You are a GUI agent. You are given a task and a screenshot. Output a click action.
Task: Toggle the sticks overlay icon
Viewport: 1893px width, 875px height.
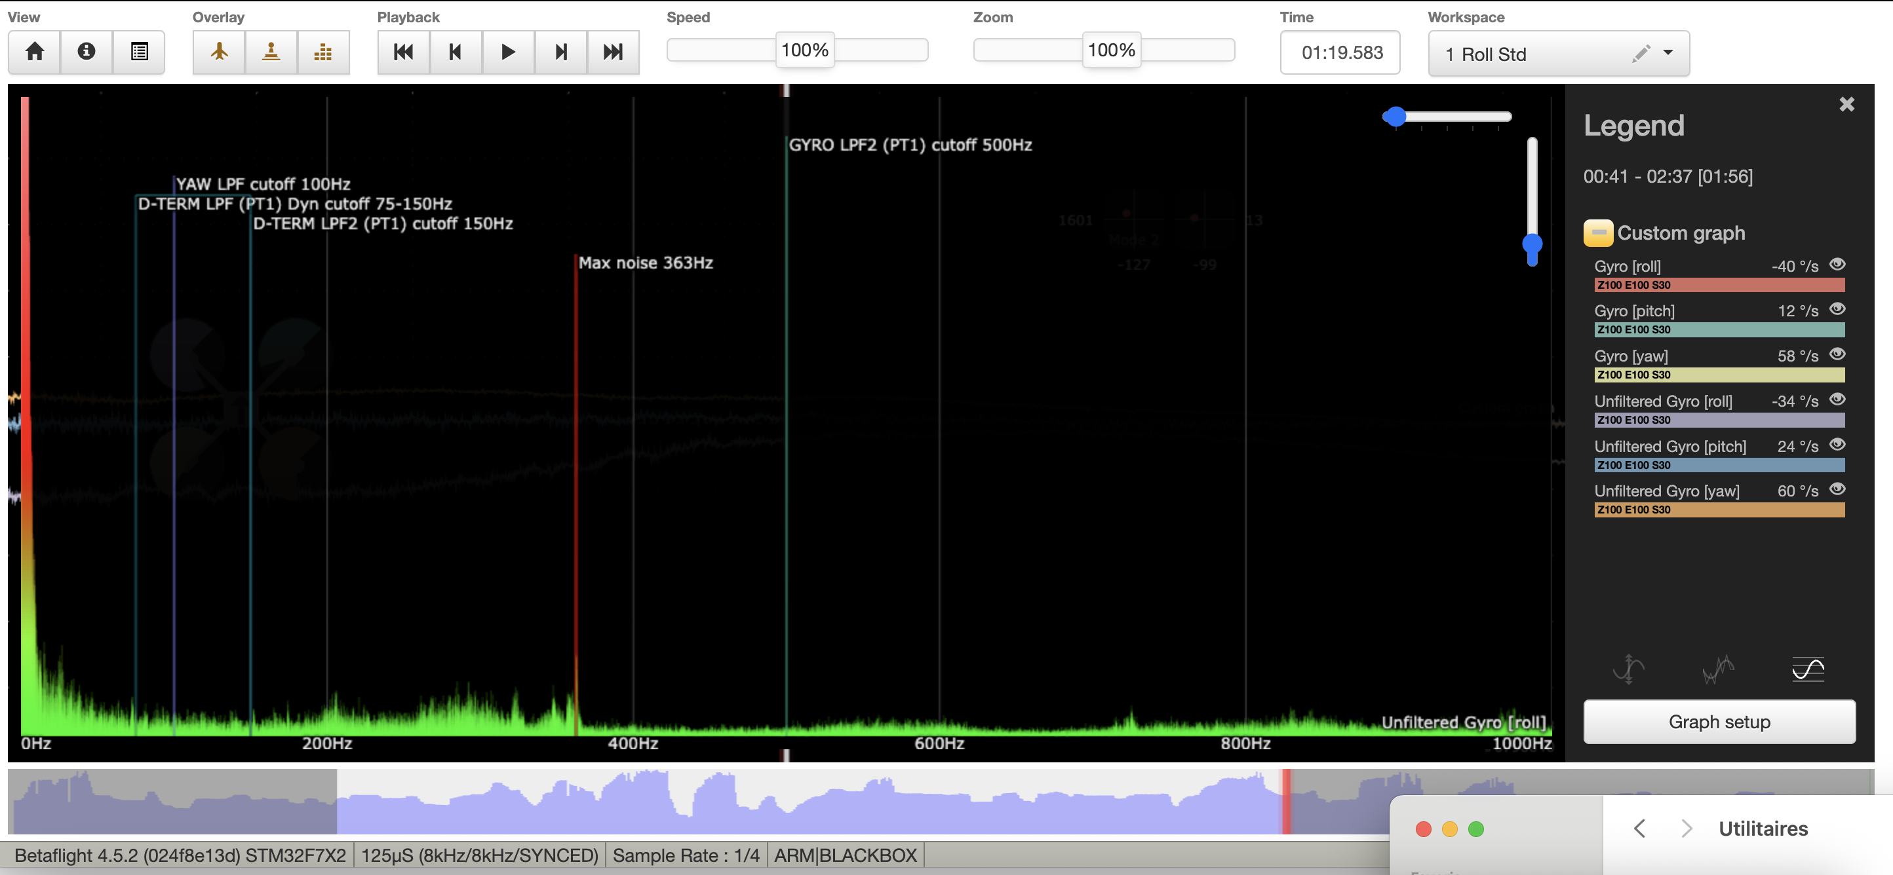(x=271, y=52)
